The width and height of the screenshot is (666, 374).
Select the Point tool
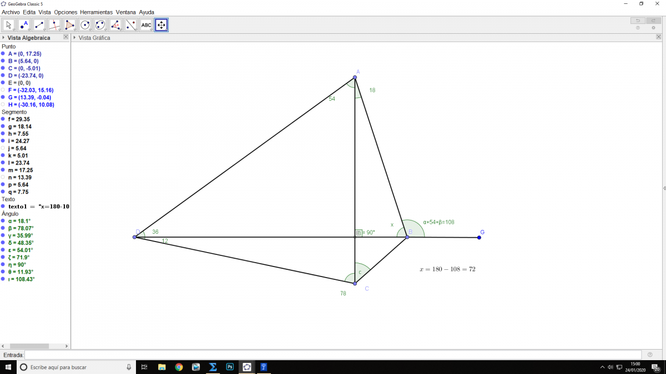coord(24,25)
